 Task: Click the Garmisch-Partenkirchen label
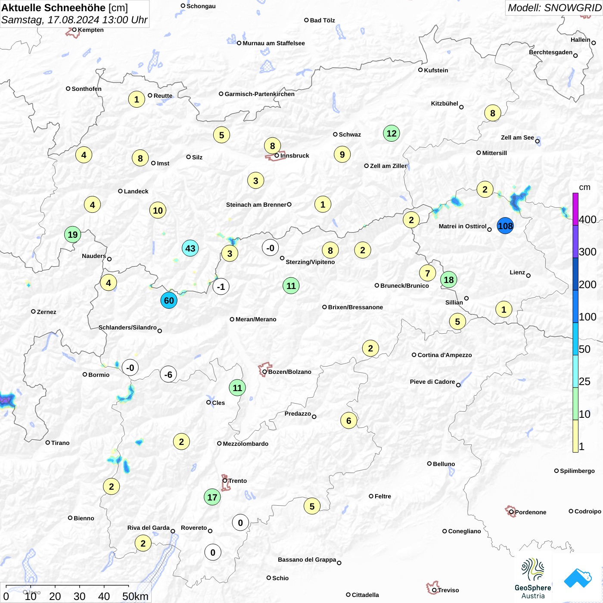click(x=260, y=94)
